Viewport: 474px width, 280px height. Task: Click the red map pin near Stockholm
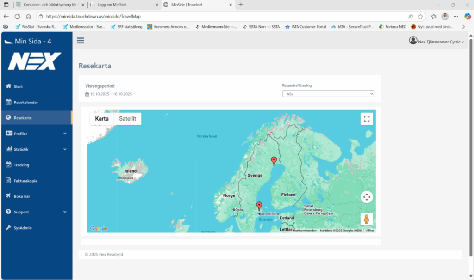259,206
